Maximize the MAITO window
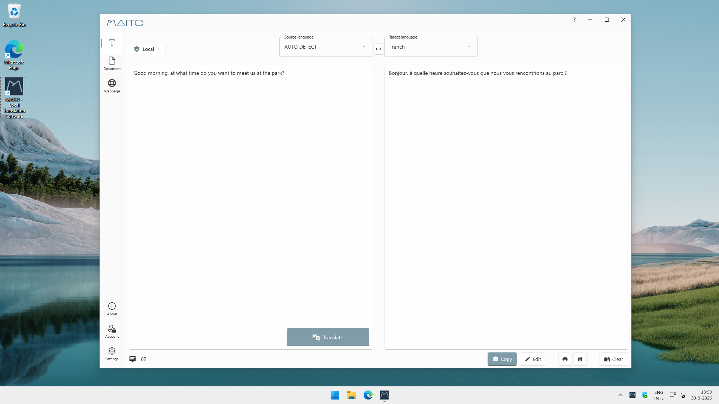 coord(607,19)
